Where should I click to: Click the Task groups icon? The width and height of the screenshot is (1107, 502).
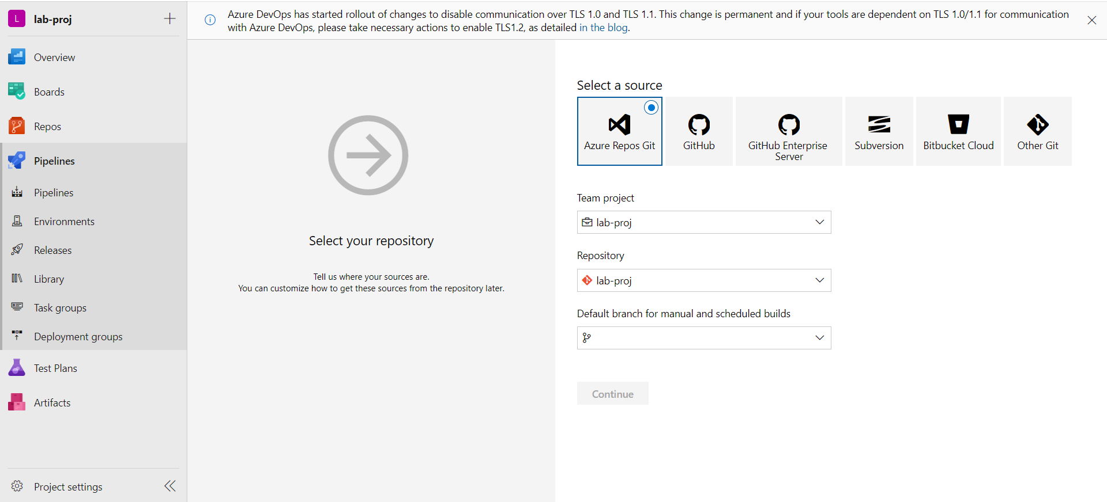pos(17,307)
